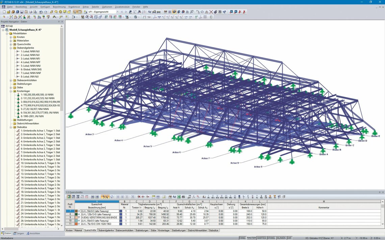This screenshot has height=240, width=385.
Task: Expand the Stäbe tree node
Action: [11, 88]
